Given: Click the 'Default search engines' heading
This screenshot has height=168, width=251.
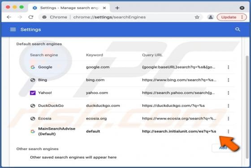Looking at the screenshot, I should (x=39, y=44).
